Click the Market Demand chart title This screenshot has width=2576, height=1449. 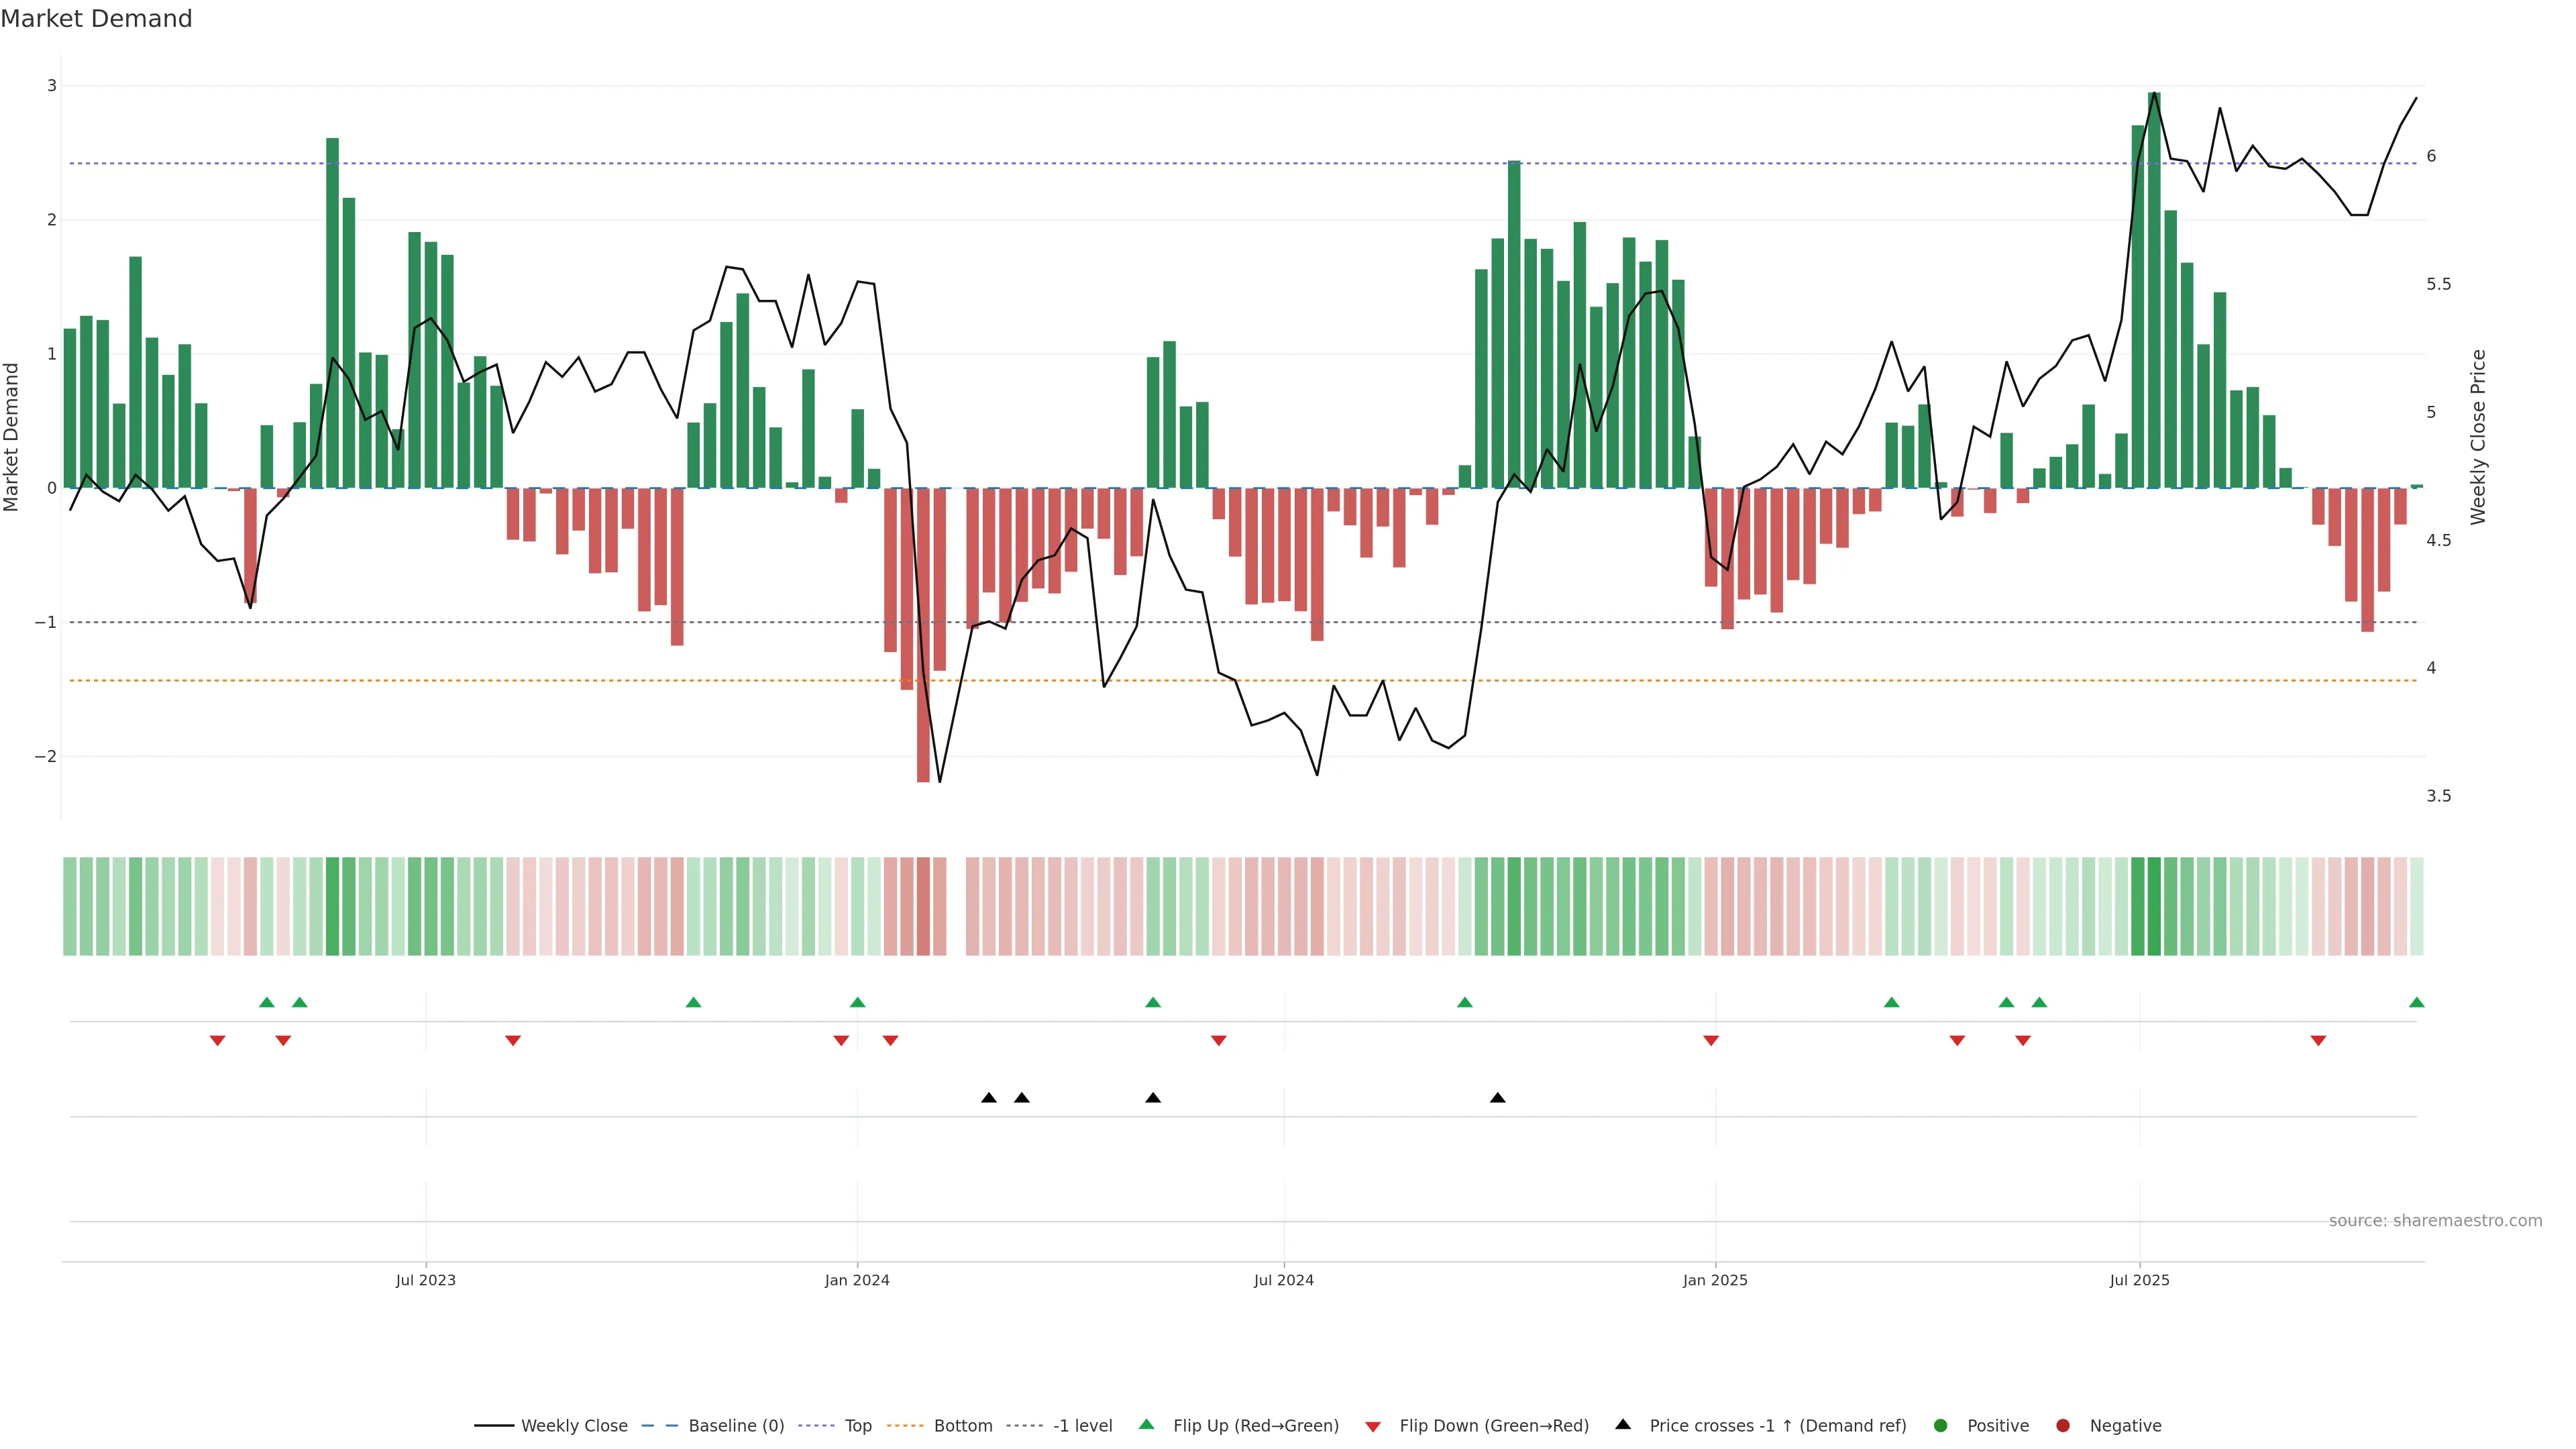tap(96, 19)
